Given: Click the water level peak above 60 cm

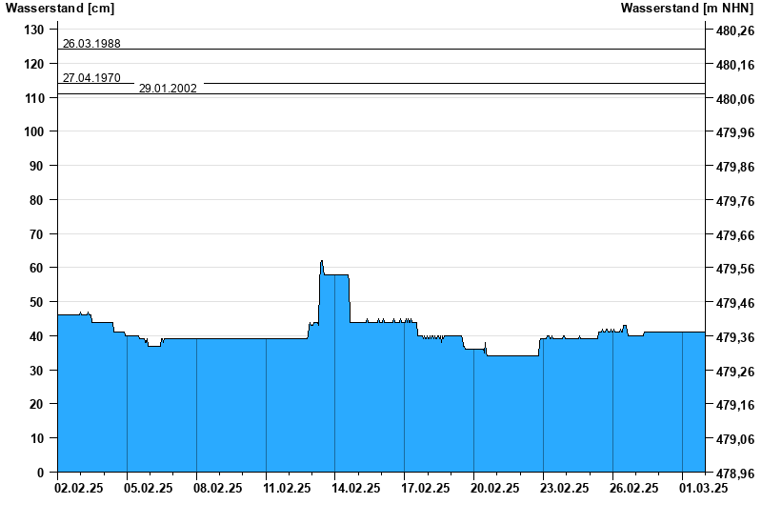Looking at the screenshot, I should (322, 262).
